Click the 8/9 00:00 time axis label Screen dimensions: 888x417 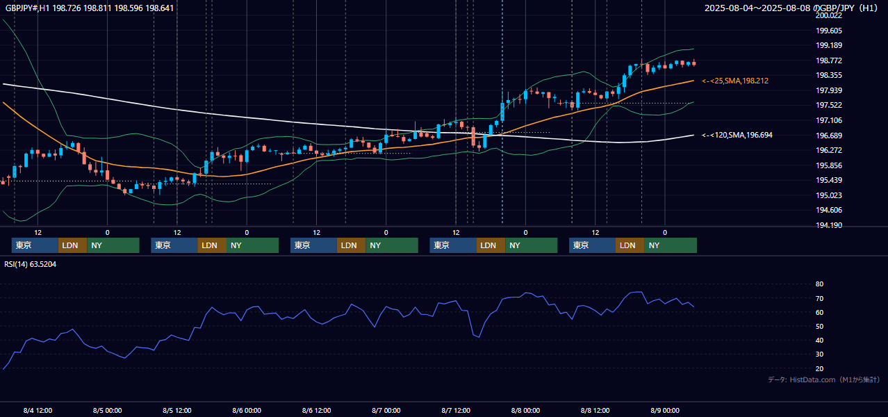(x=665, y=411)
